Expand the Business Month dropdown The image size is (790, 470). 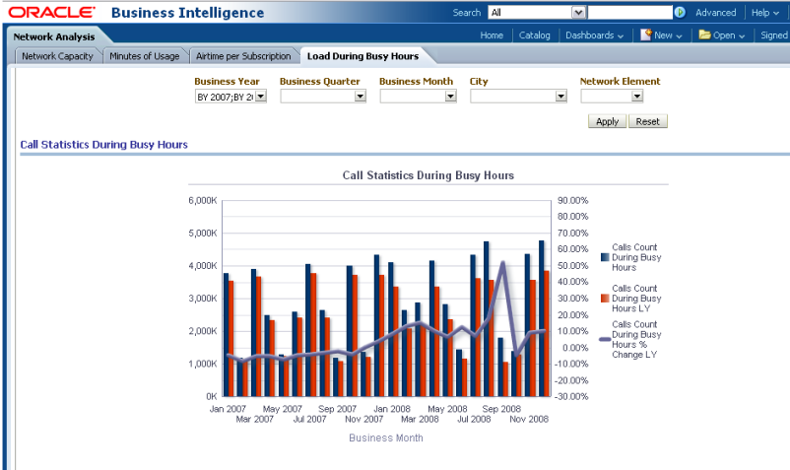(450, 97)
